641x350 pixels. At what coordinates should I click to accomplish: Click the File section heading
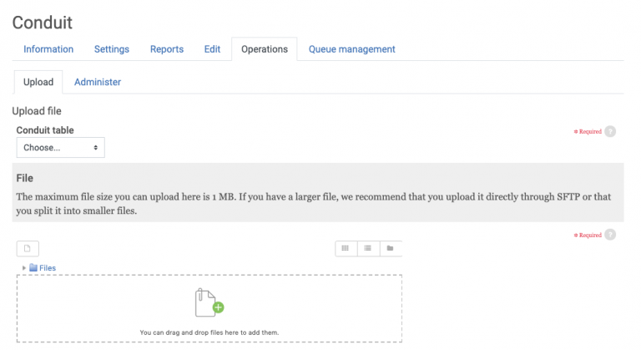(24, 178)
